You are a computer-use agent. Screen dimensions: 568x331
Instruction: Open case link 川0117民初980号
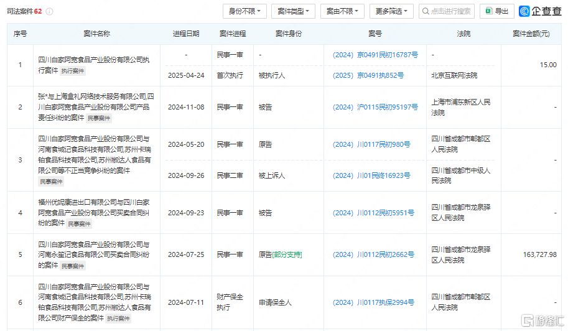coord(371,144)
